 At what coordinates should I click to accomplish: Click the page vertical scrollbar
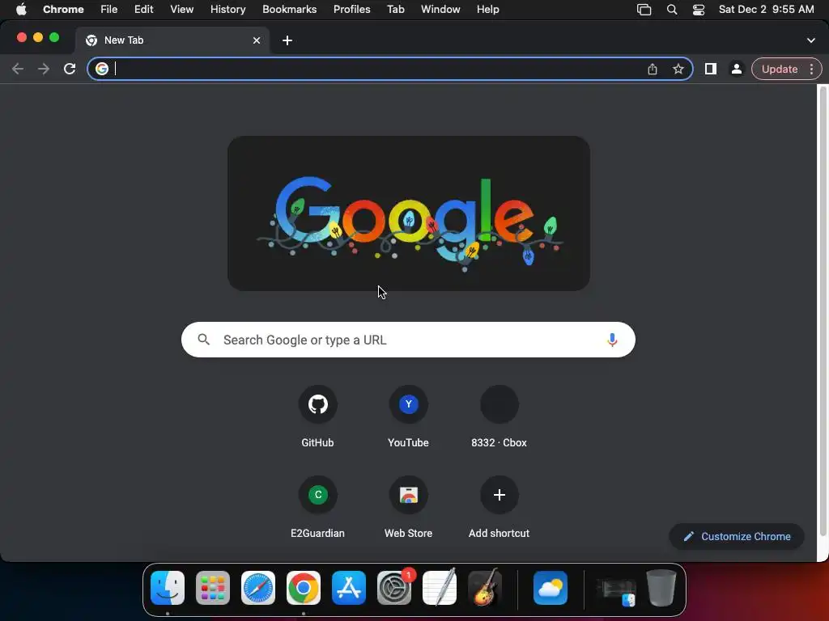(823, 311)
